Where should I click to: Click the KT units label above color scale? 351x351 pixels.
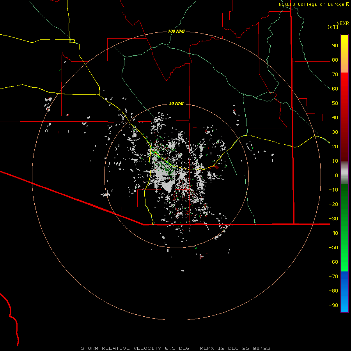coord(333,27)
